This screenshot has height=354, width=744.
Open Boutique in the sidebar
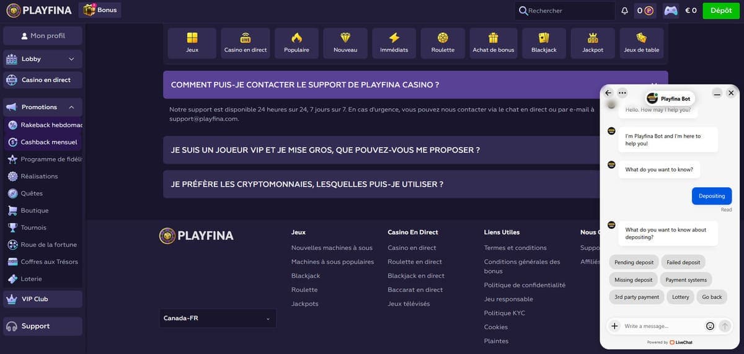(x=43, y=210)
